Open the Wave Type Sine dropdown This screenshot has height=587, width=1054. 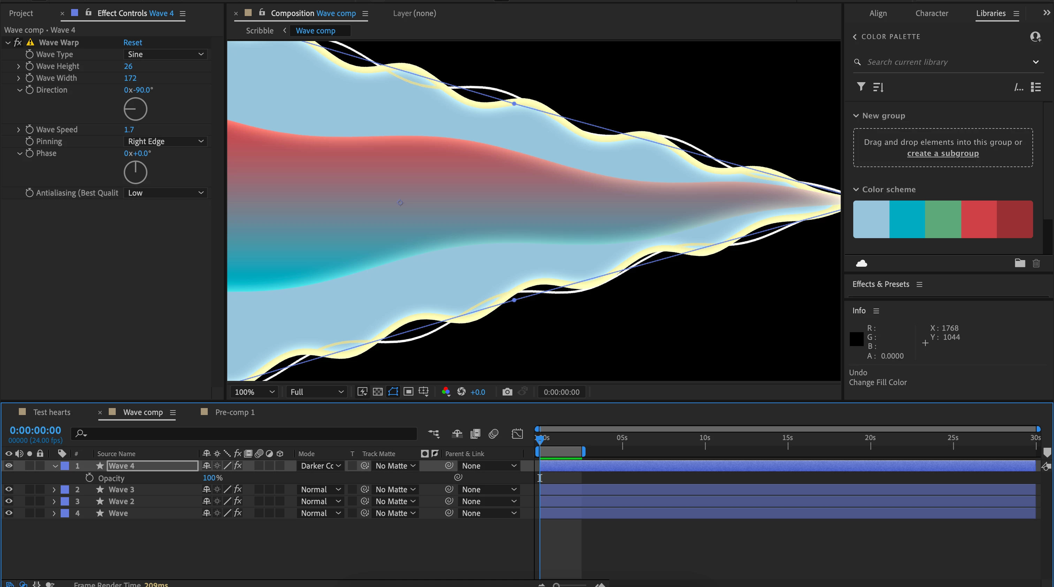click(165, 54)
